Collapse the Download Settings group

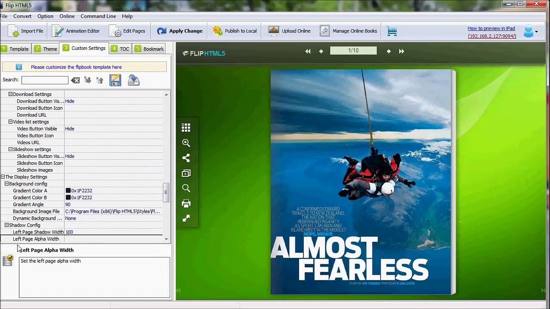pyautogui.click(x=10, y=94)
